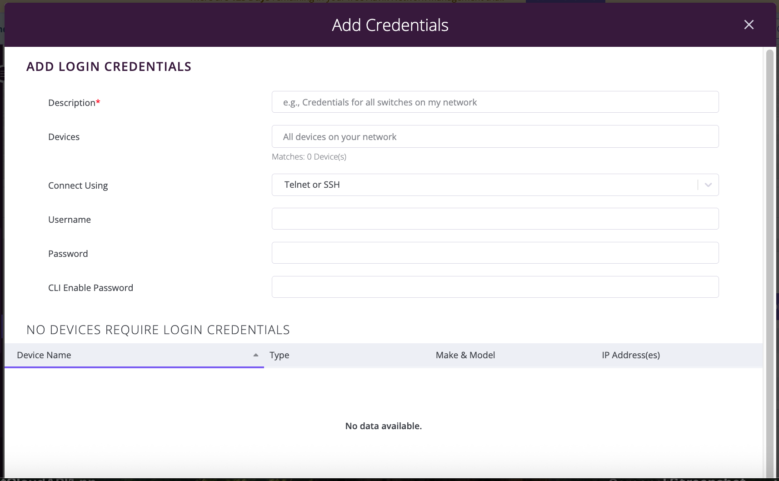Click the "Matches: 0 Device(s)" text
Screen dimensions: 779x481
[309, 156]
